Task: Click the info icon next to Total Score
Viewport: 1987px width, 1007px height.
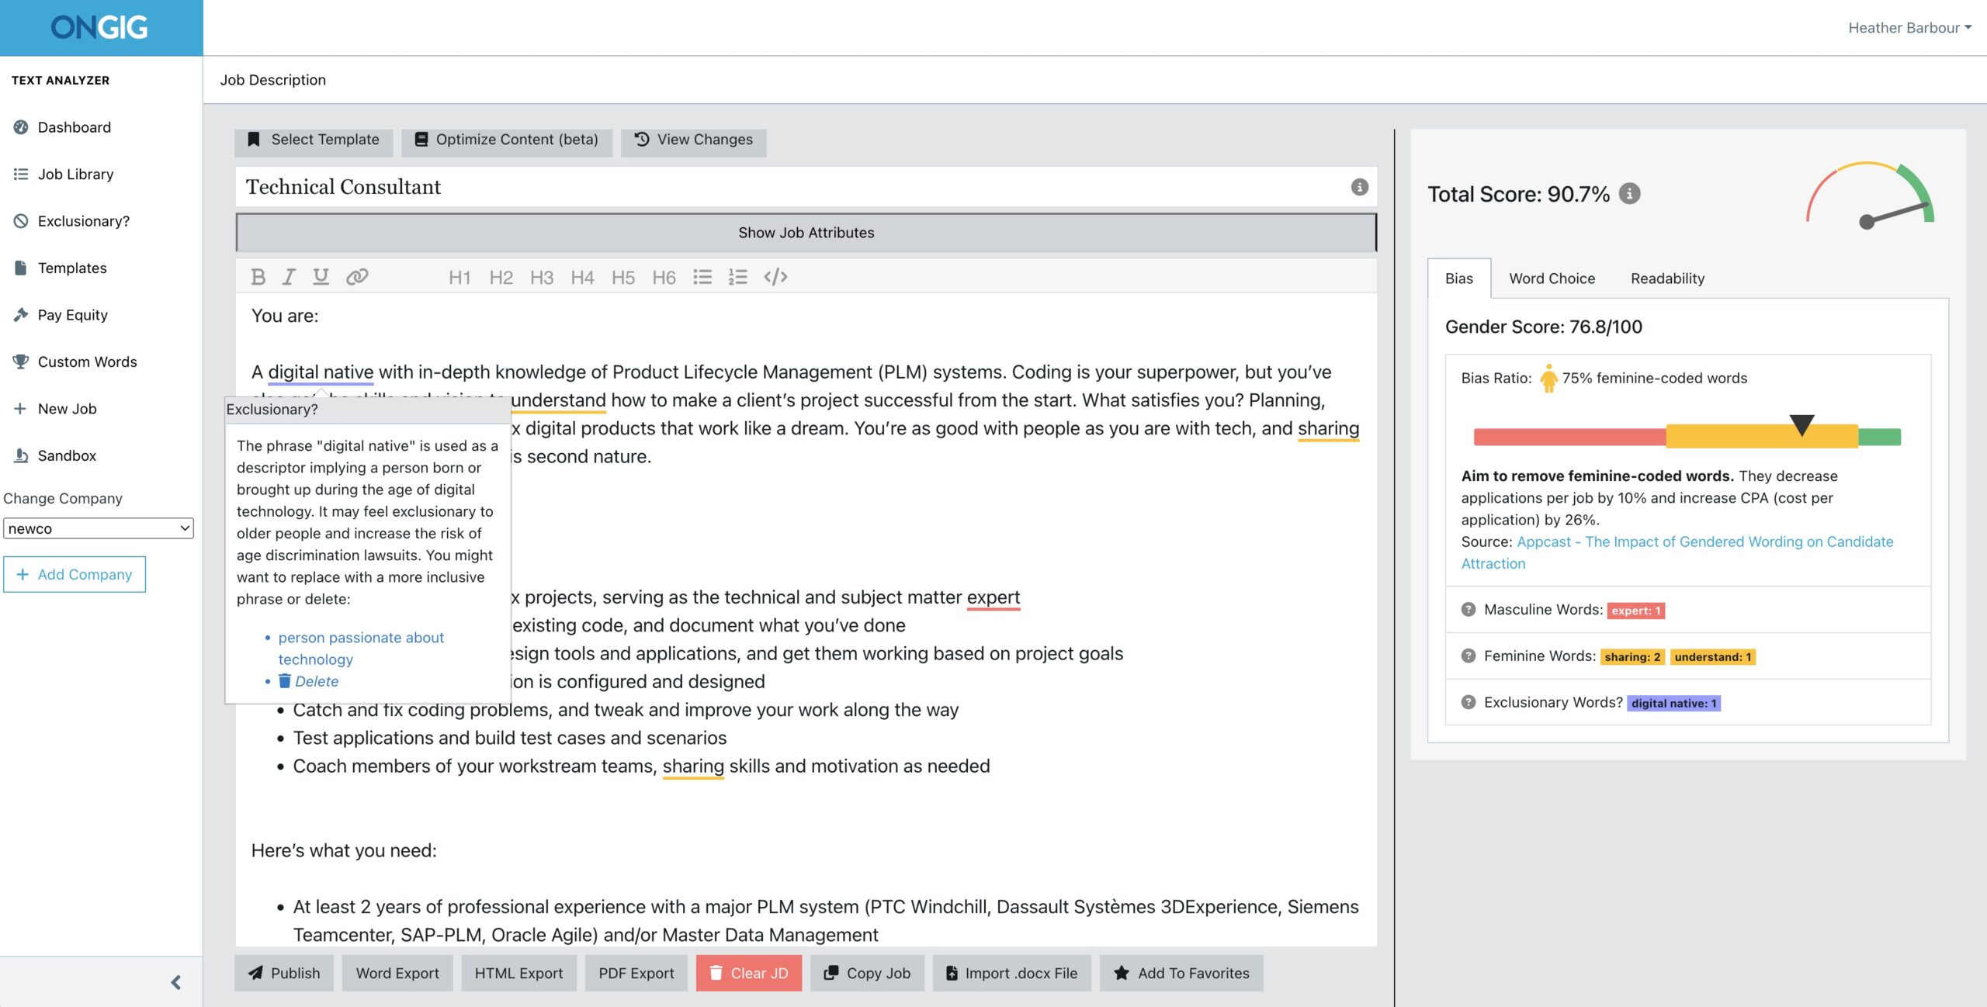Action: (x=1629, y=194)
